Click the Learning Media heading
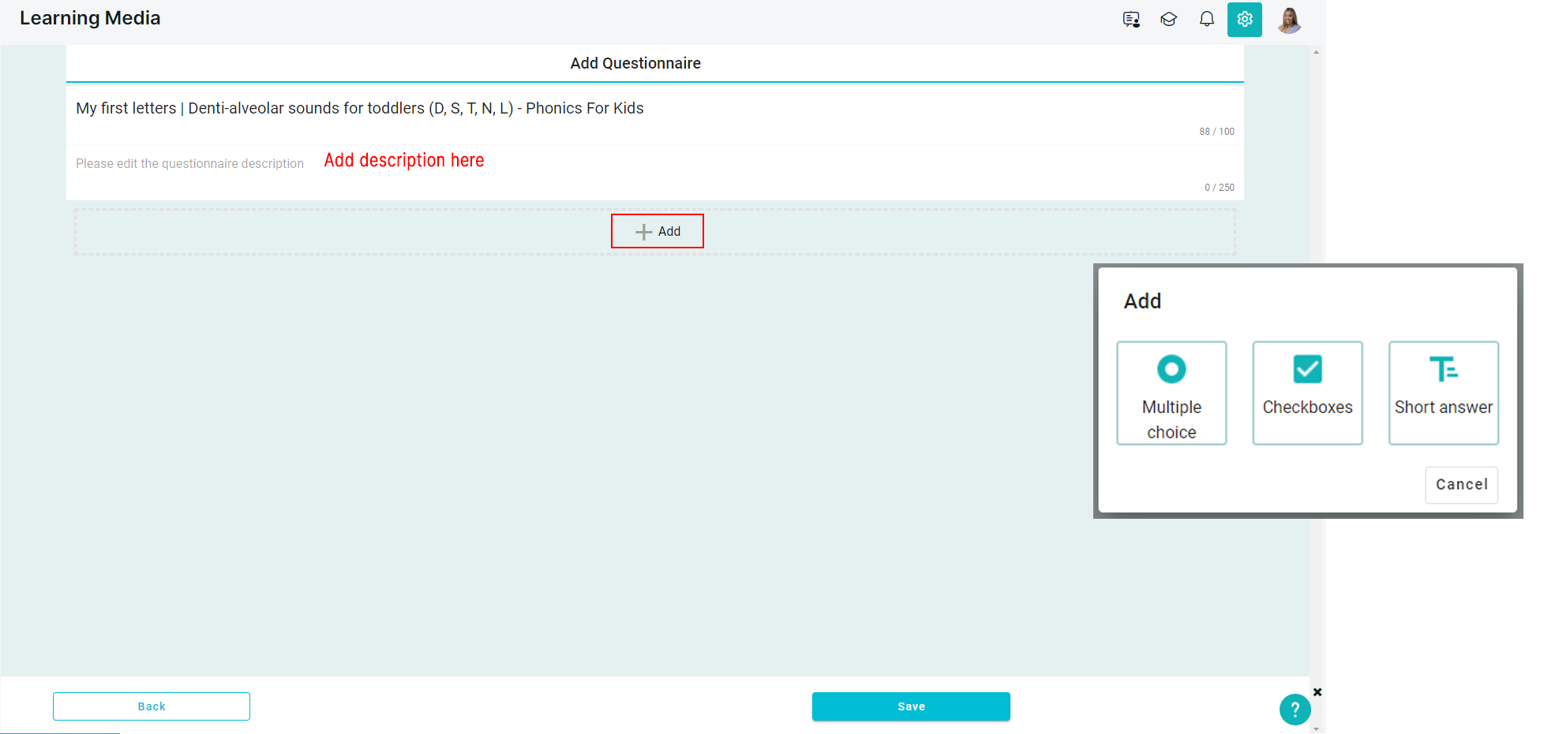 (x=90, y=18)
